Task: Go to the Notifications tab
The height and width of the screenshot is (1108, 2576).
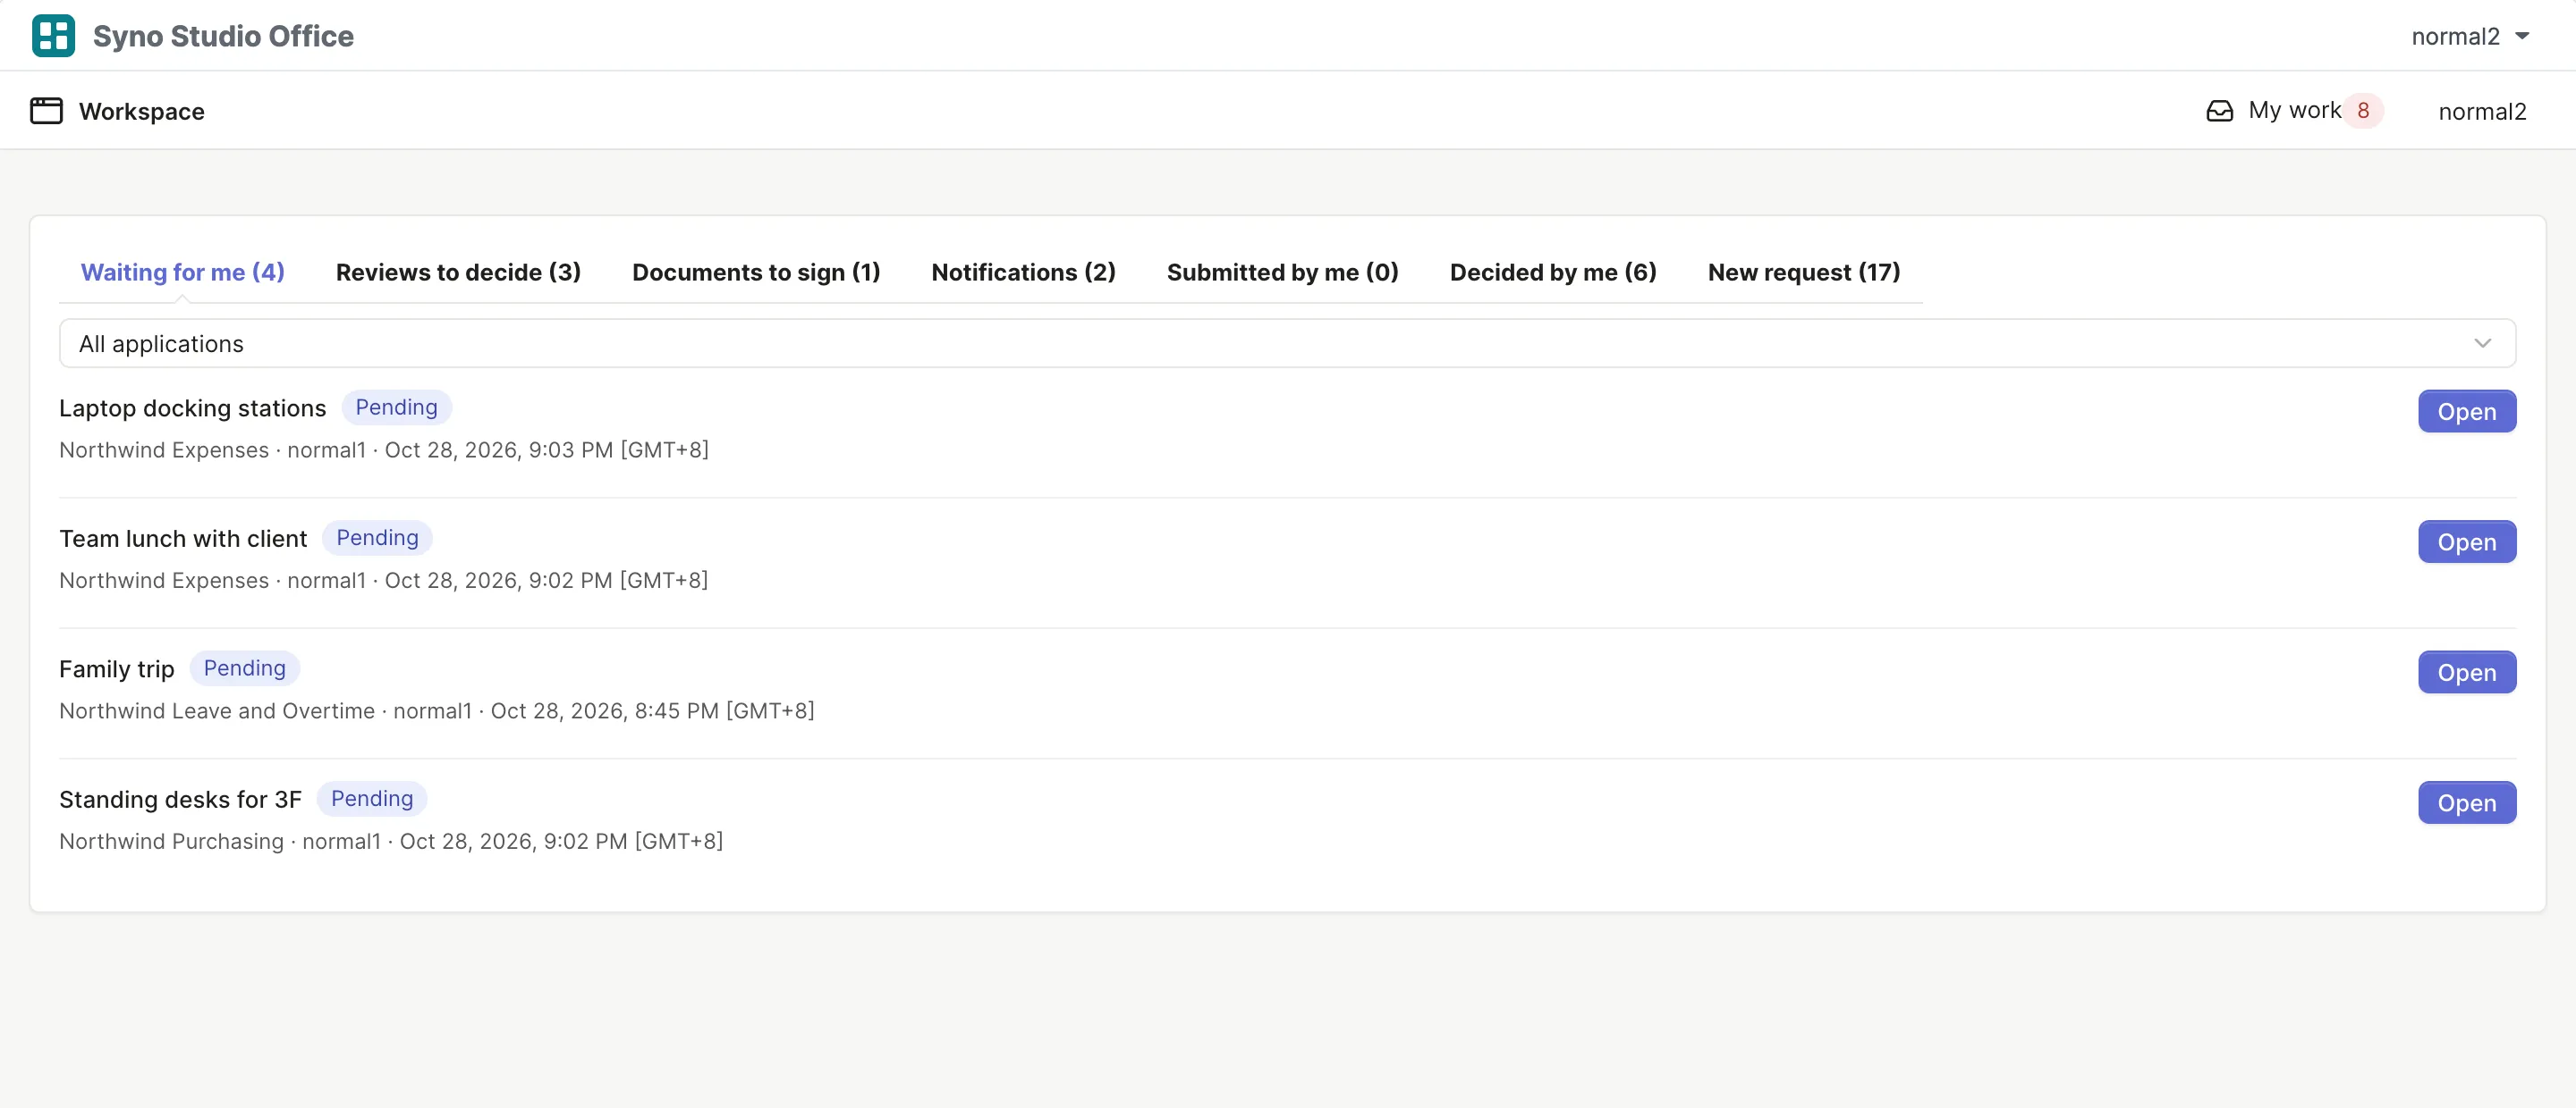Action: 1023,272
